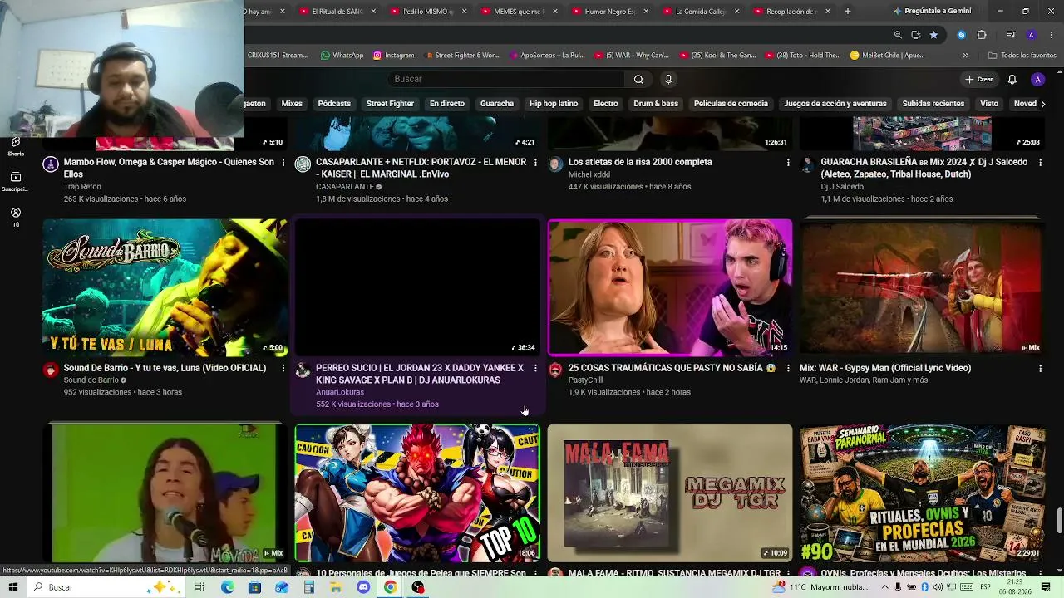Select the Drum & bass chip
Viewport: 1064px width, 598px height.
pos(656,104)
